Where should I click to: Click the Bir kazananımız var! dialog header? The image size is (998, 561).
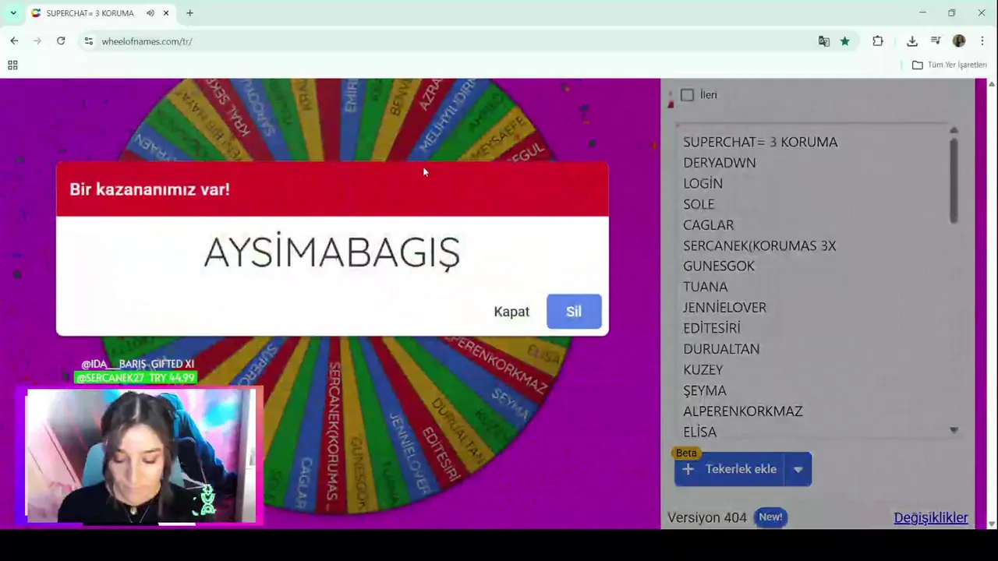pyautogui.click(x=332, y=189)
